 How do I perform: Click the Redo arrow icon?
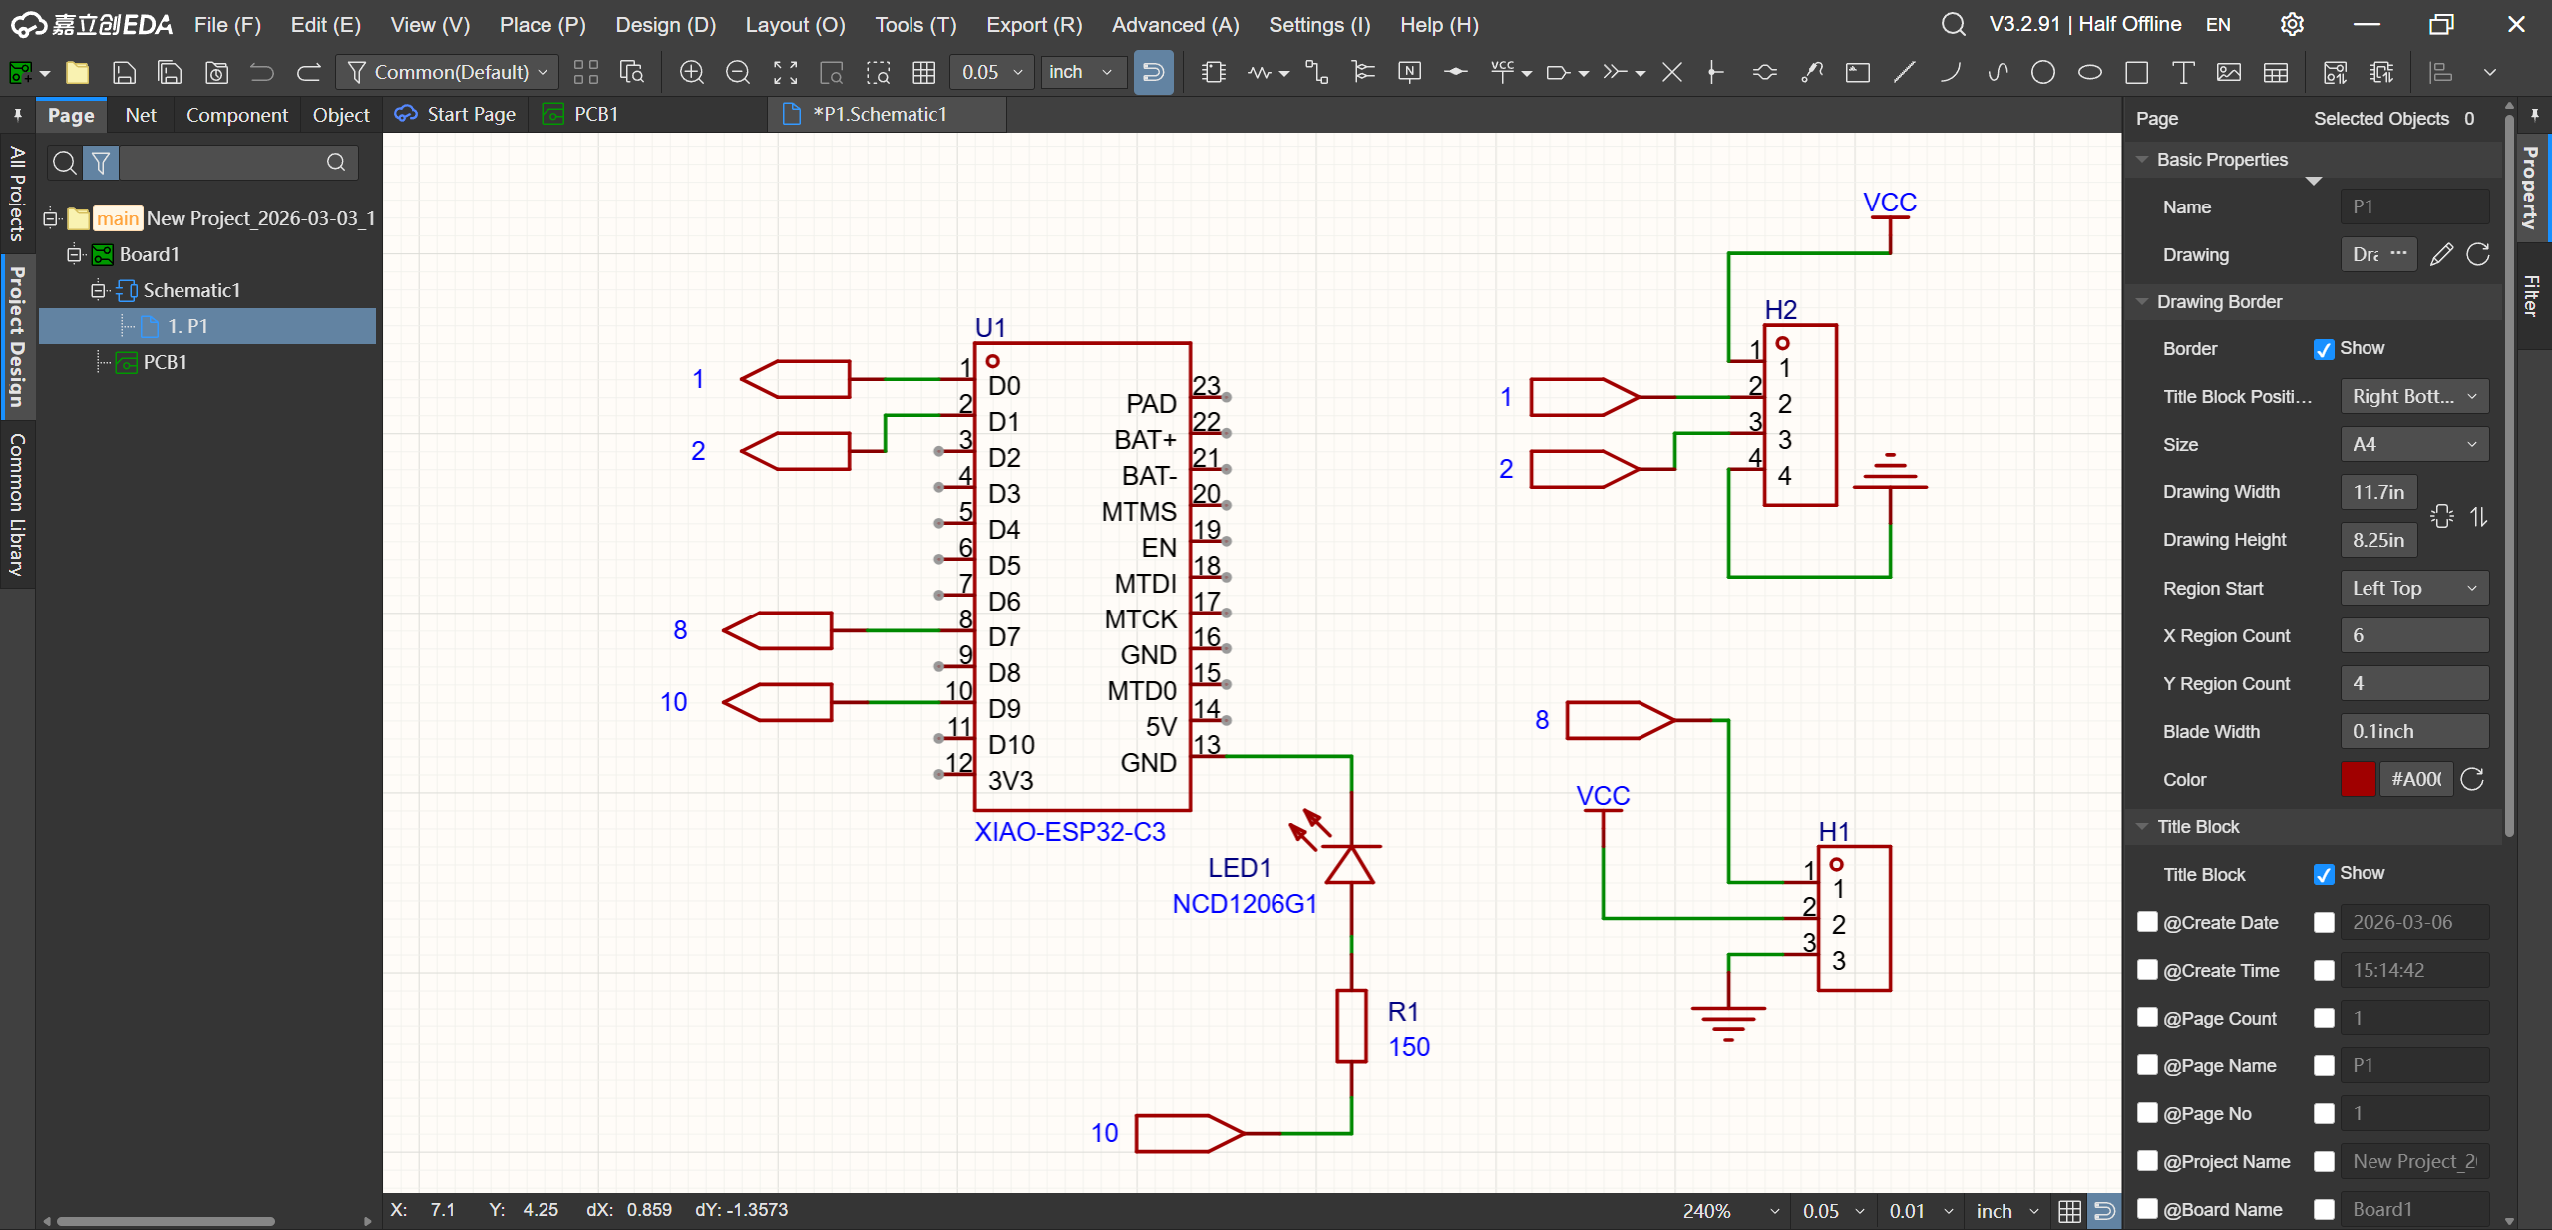pos(309,72)
